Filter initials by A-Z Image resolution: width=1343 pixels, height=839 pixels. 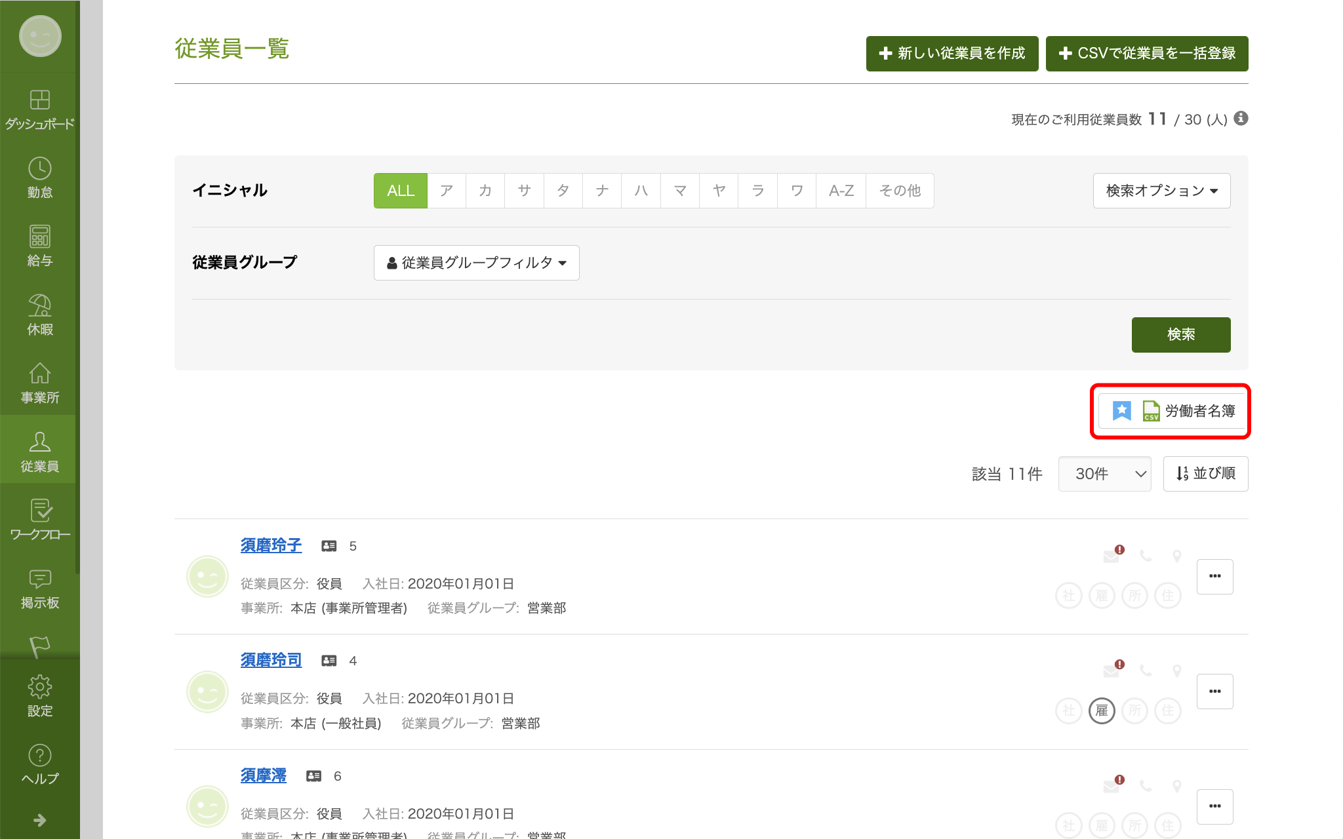pos(841,191)
